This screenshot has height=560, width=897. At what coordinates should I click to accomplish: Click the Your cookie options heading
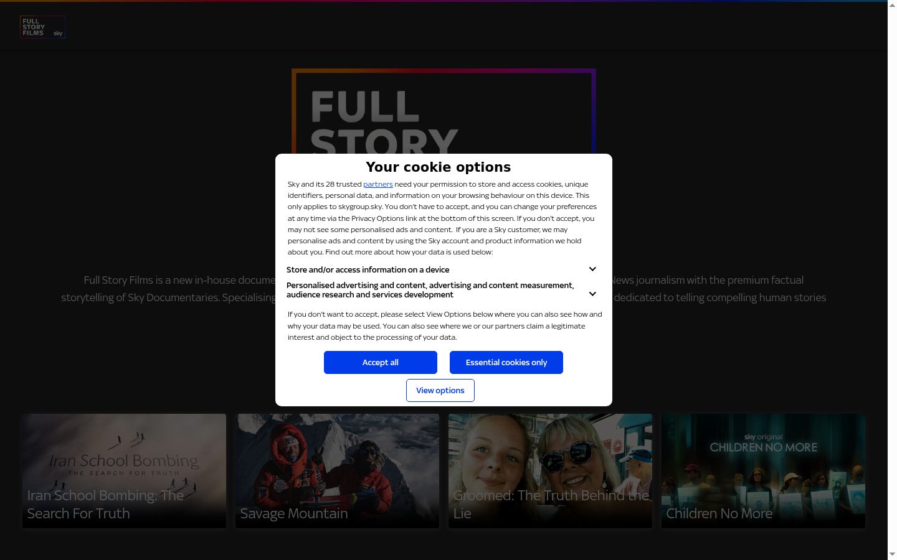439,167
